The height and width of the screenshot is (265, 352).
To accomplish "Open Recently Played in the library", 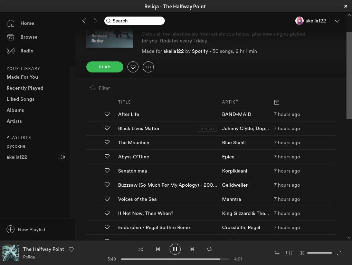I will 25,88.
